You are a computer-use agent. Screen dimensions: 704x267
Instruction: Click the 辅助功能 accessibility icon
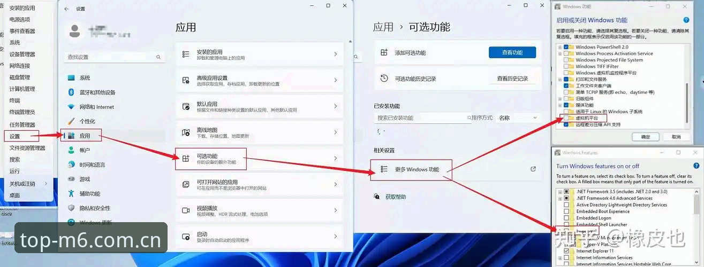pyautogui.click(x=71, y=193)
